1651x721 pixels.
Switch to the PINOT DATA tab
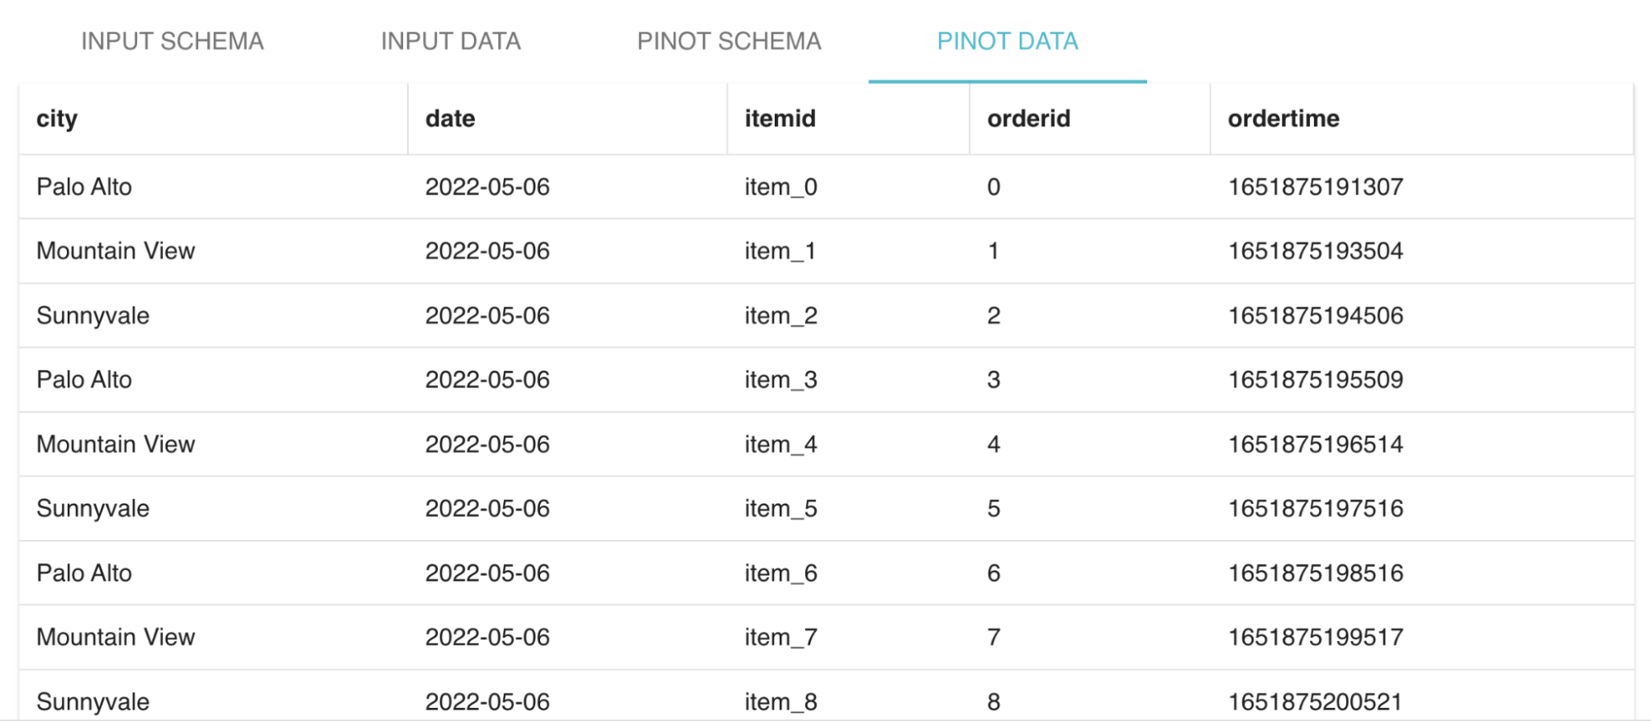click(x=1007, y=41)
